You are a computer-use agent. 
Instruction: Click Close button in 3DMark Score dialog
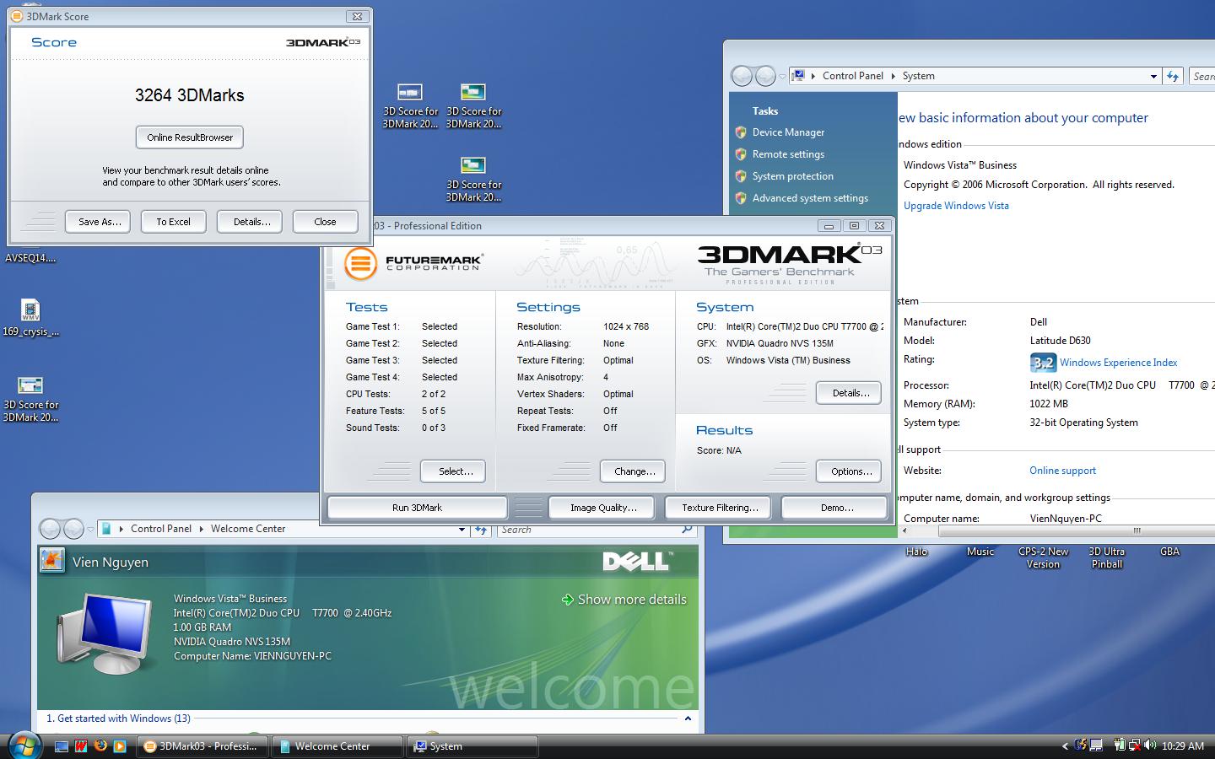tap(325, 222)
